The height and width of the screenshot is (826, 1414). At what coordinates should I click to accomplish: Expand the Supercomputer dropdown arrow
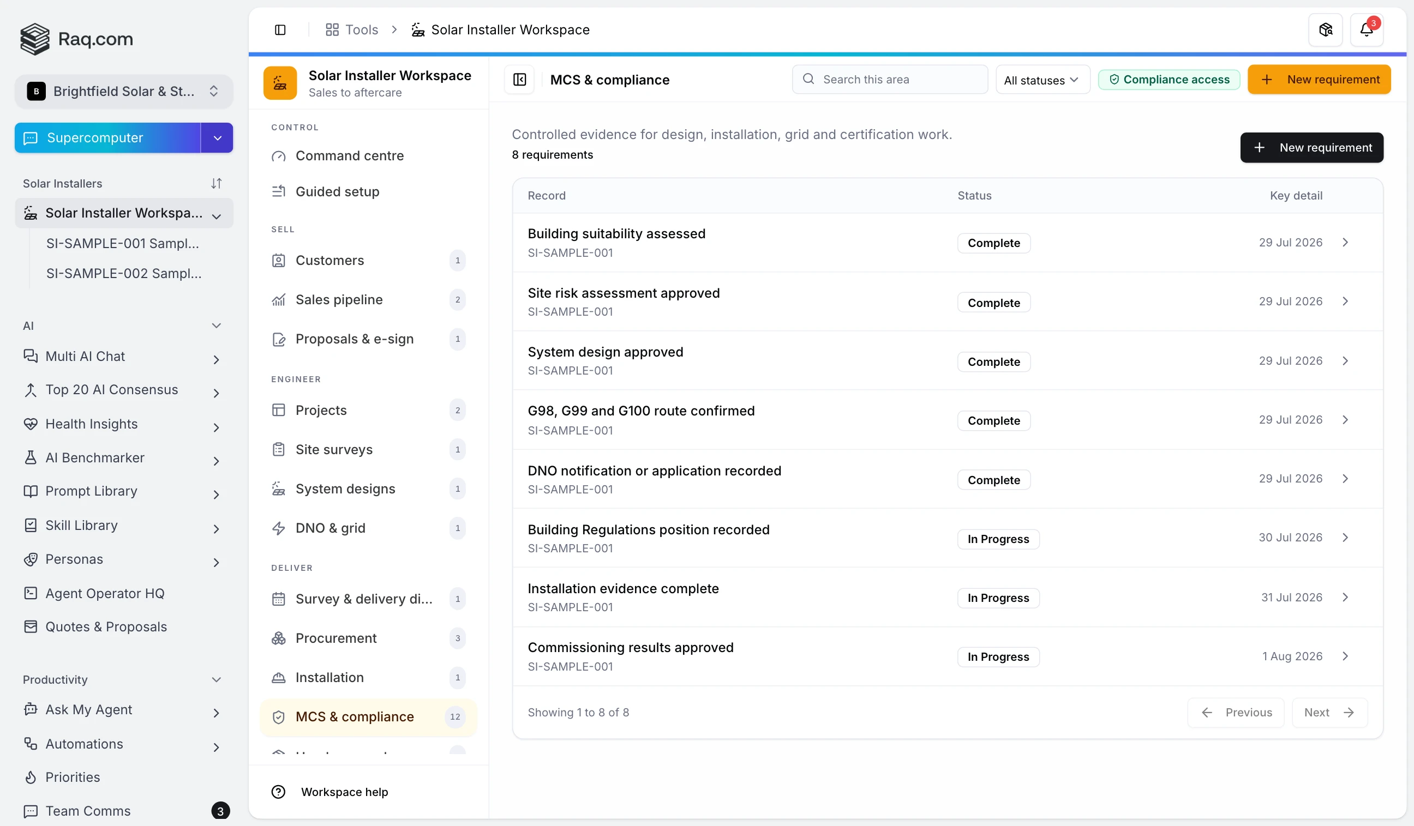217,138
